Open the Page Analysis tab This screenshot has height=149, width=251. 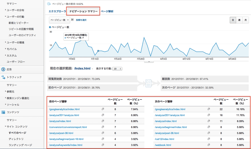107,11
